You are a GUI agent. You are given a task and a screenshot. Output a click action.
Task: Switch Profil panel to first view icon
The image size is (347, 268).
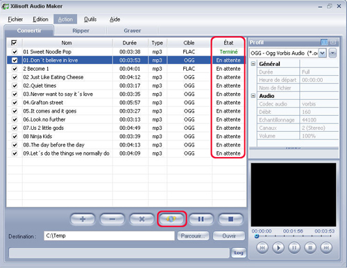point(324,42)
